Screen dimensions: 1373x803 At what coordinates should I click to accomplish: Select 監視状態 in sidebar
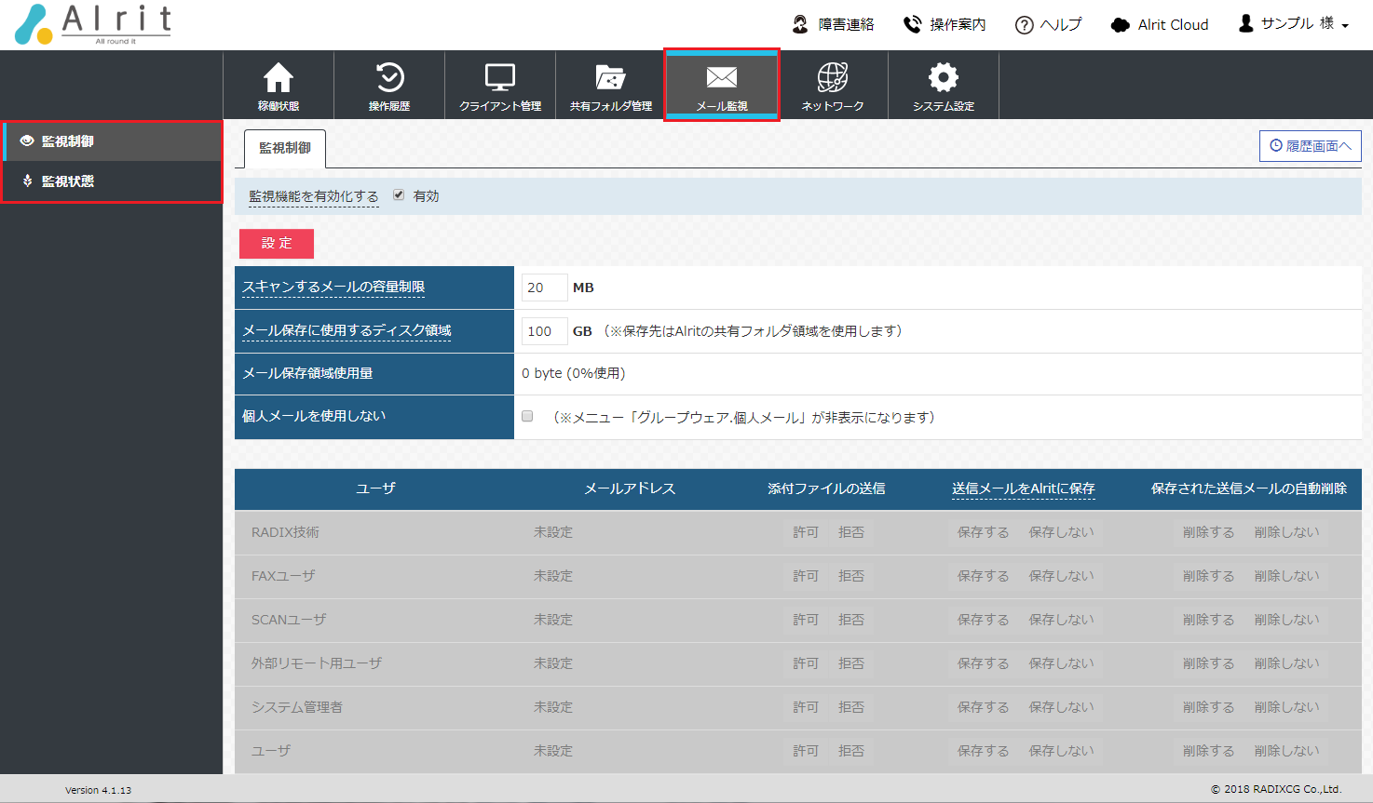(x=112, y=181)
